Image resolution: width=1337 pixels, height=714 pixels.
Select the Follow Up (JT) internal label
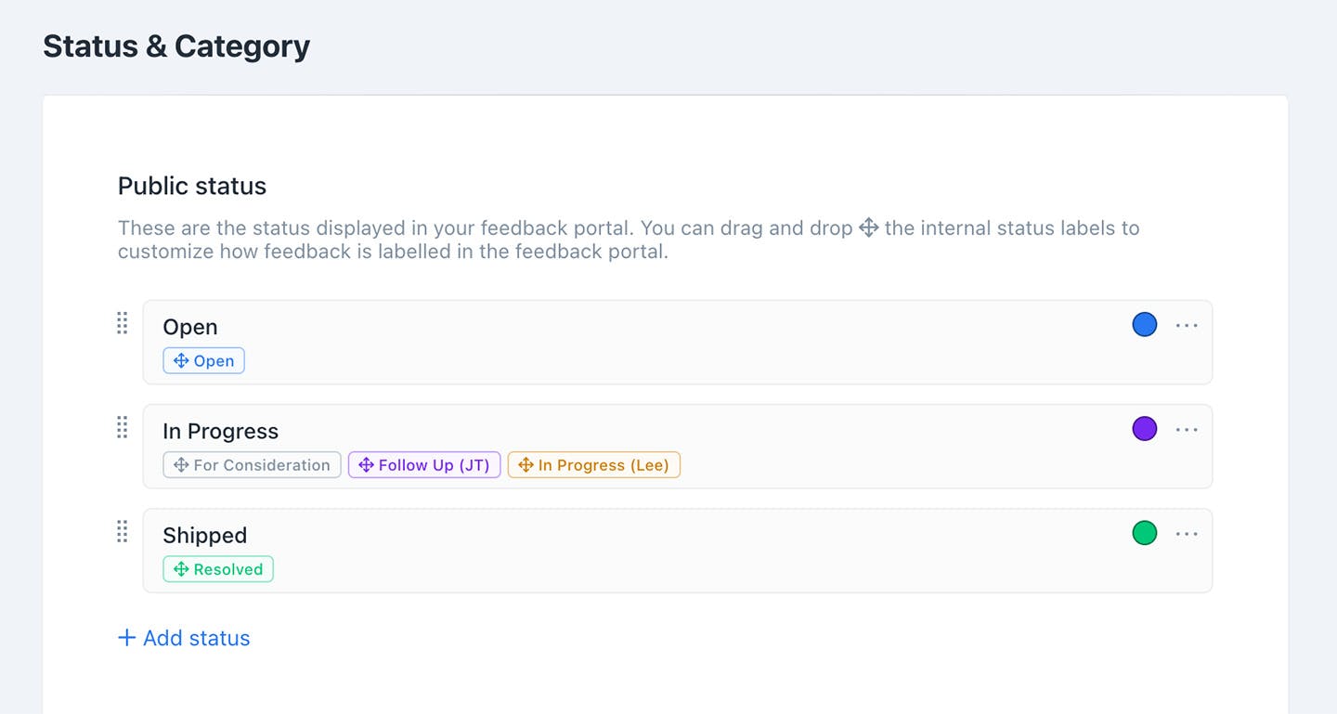point(434,465)
